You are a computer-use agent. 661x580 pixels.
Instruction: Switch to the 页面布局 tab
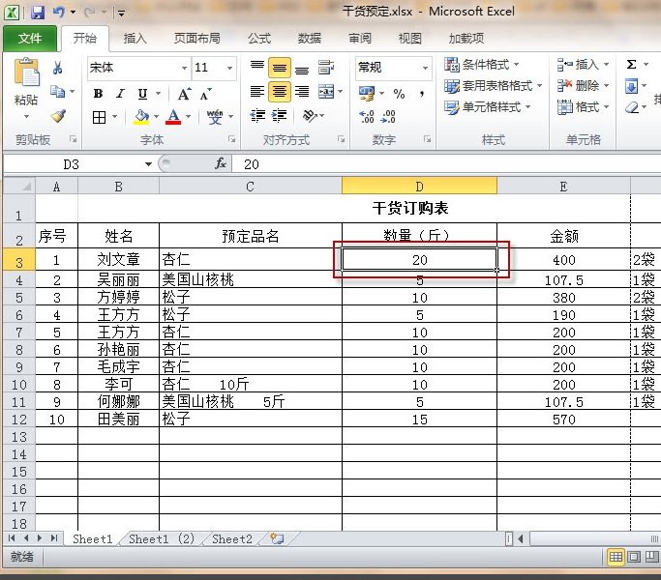196,39
